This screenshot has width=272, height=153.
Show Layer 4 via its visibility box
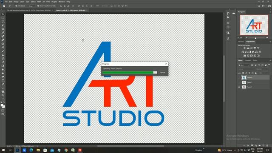tap(239, 77)
